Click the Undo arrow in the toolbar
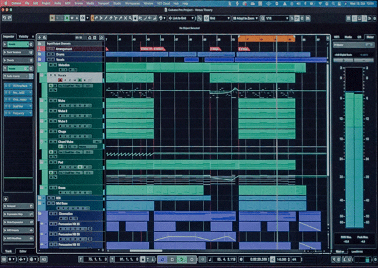This screenshot has height=268, width=378. coord(4,18)
